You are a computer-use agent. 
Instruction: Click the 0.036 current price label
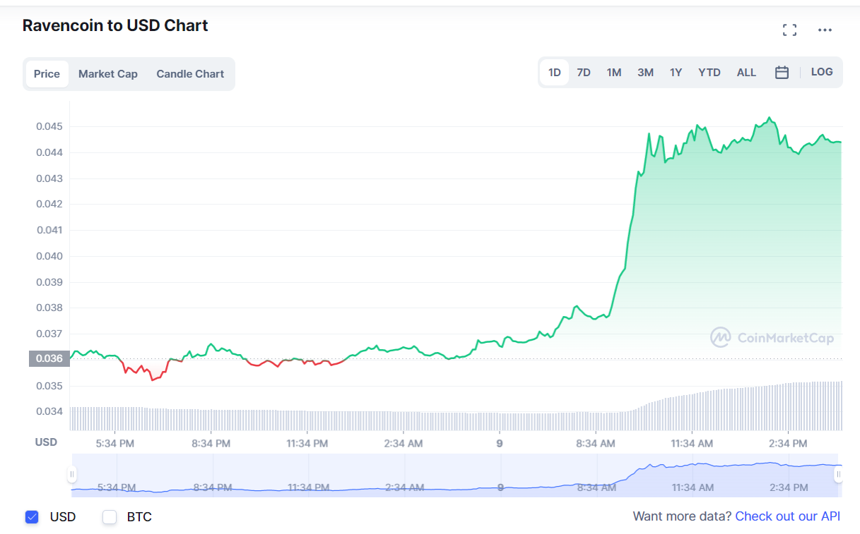[49, 358]
